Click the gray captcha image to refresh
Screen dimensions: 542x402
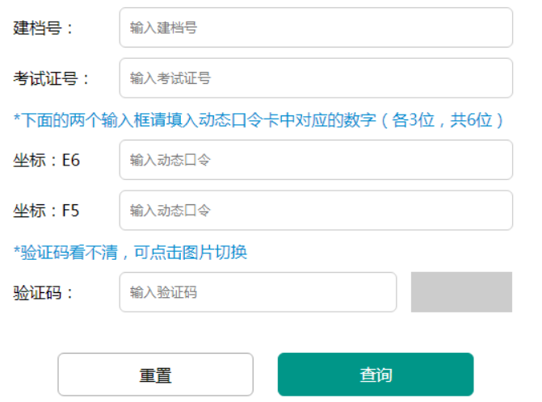461,292
